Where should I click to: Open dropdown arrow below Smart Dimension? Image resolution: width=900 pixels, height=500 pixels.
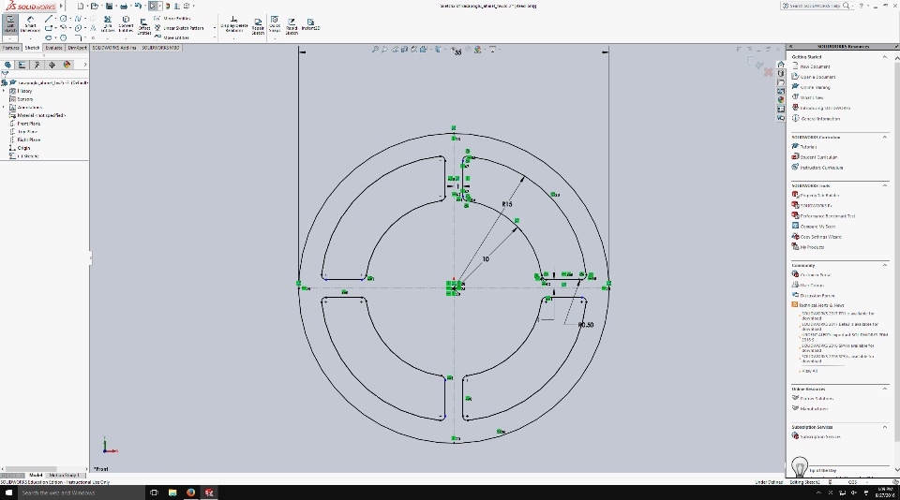coord(30,37)
